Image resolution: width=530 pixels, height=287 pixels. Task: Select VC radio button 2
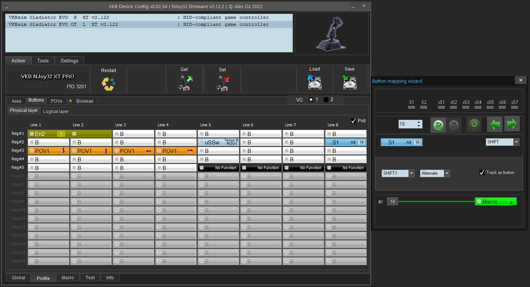pyautogui.click(x=326, y=100)
